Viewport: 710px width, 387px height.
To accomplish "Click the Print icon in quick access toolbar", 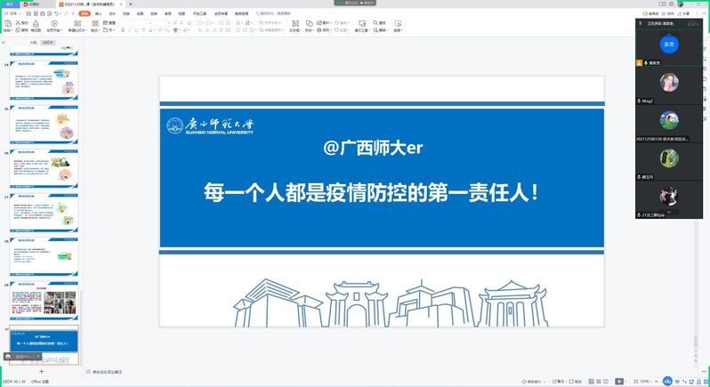I will [43, 14].
